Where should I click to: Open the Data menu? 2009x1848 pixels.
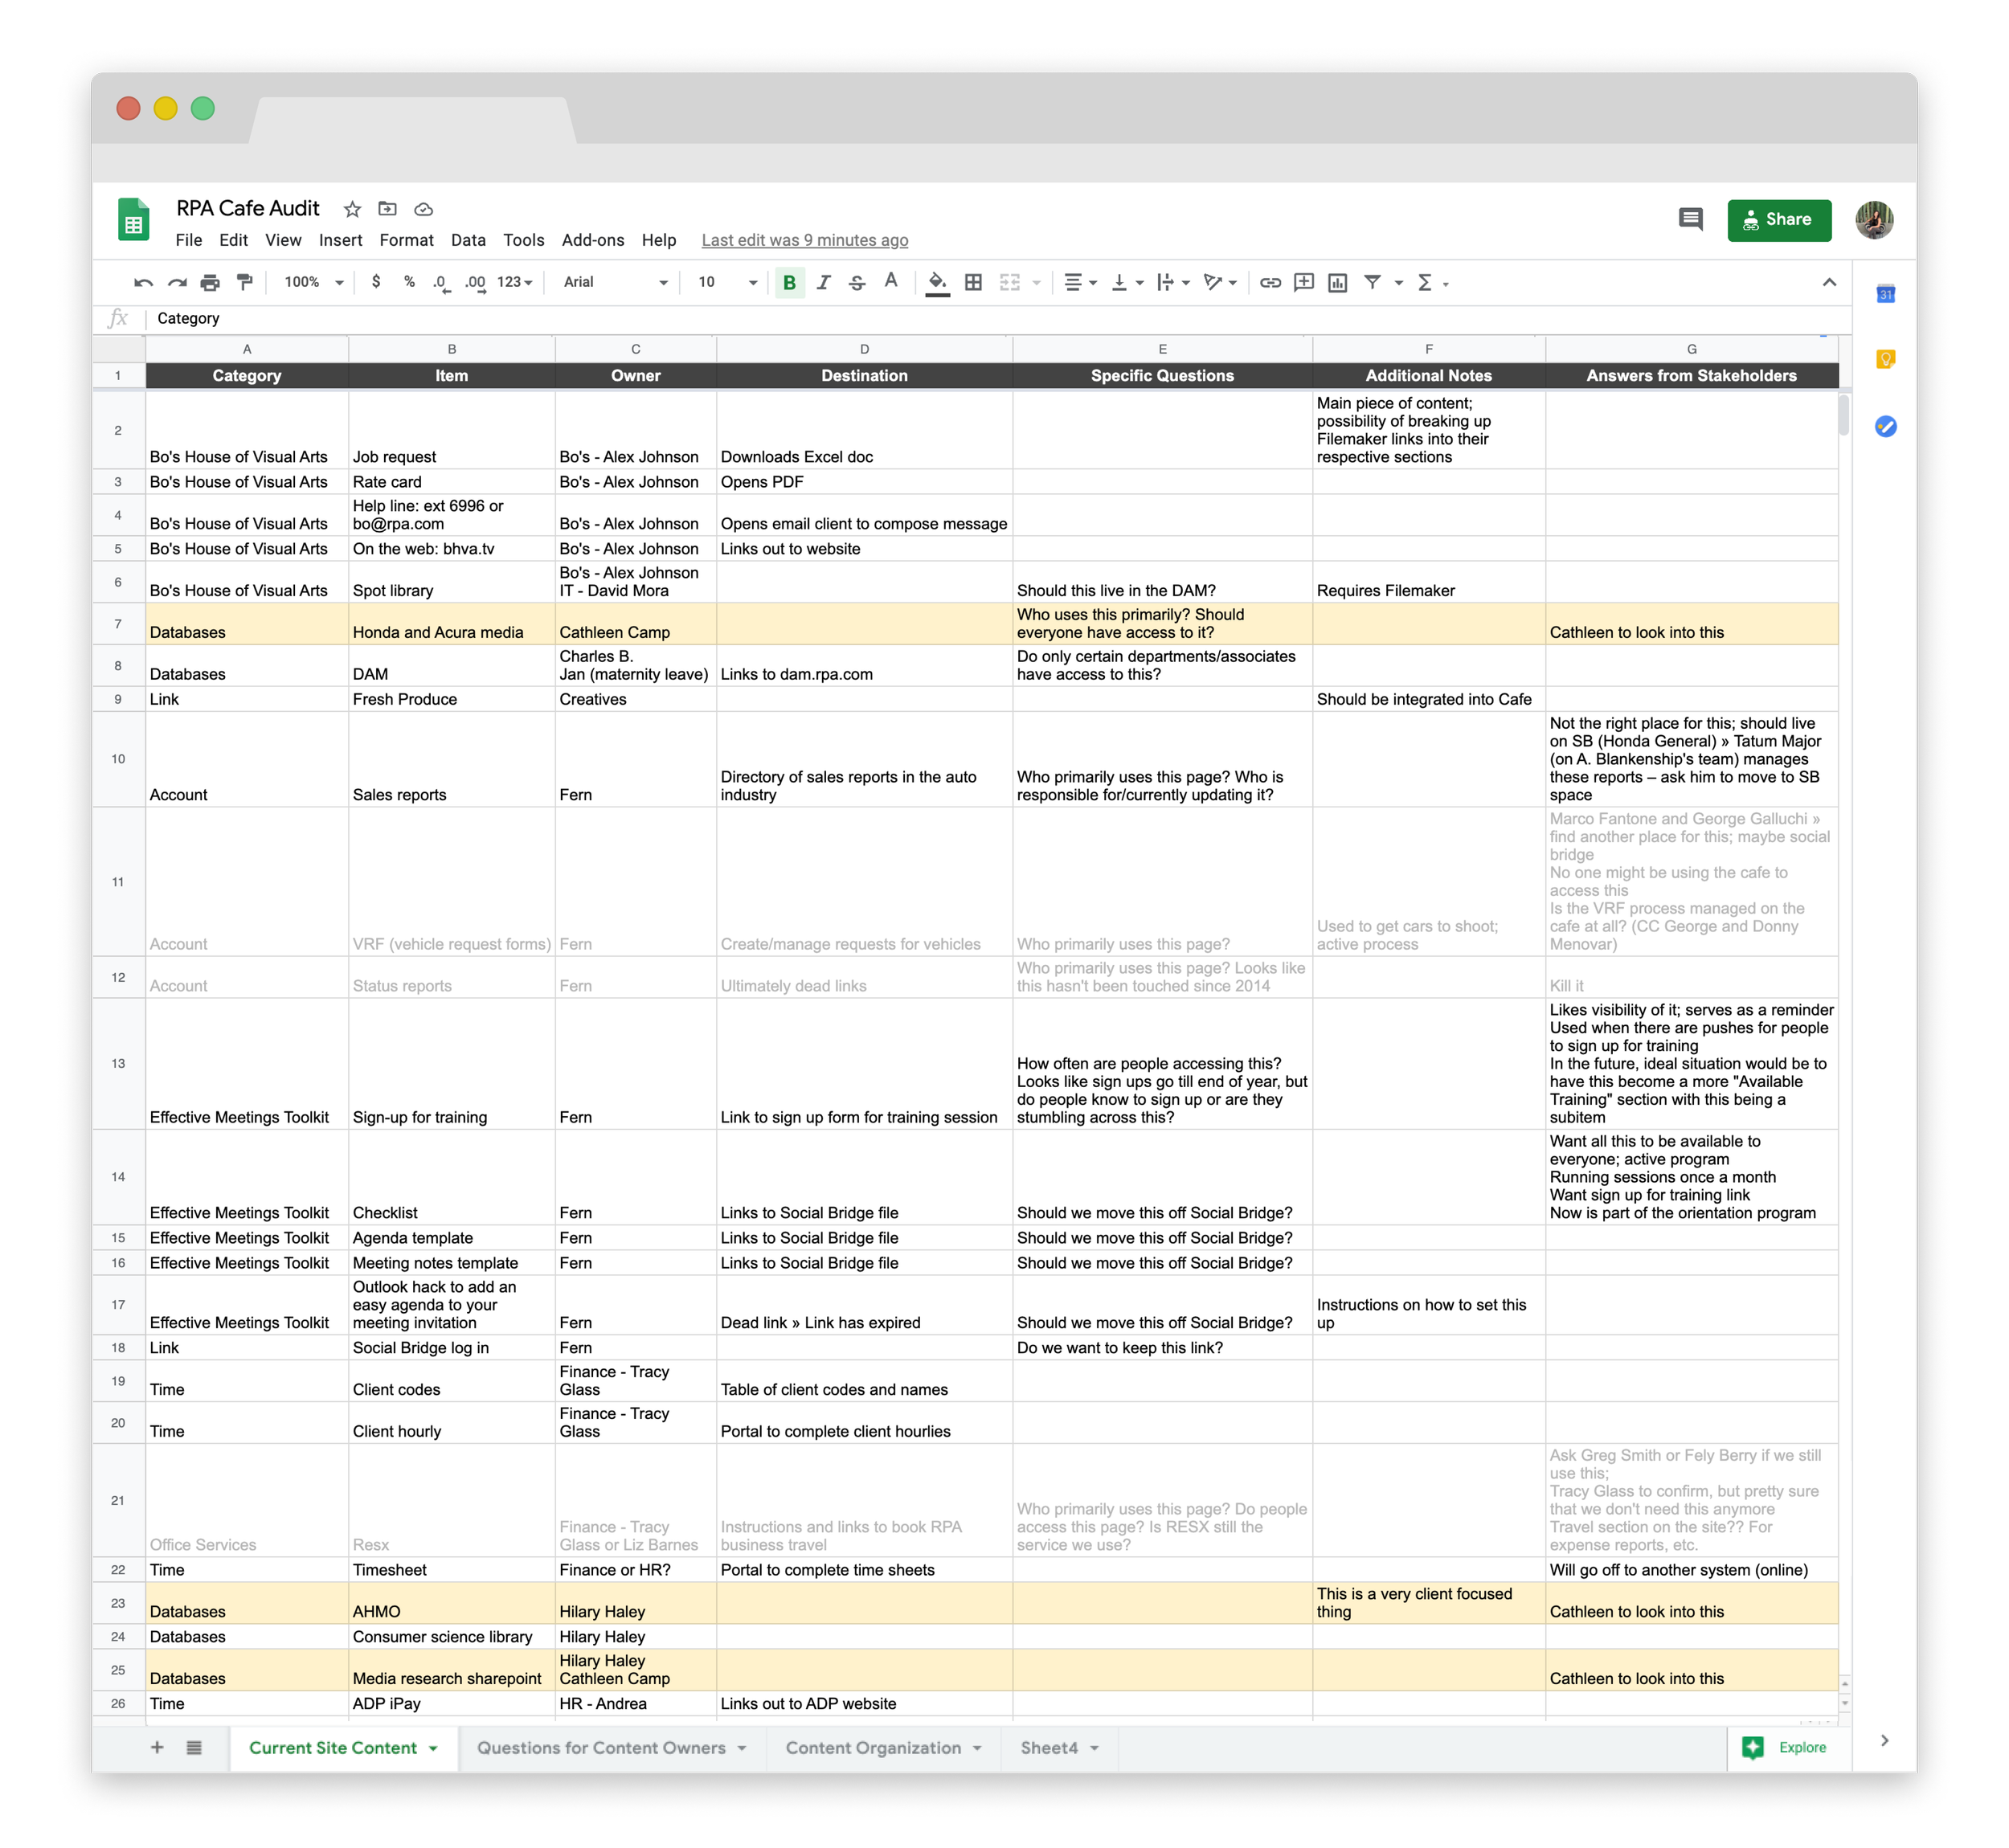(x=468, y=240)
